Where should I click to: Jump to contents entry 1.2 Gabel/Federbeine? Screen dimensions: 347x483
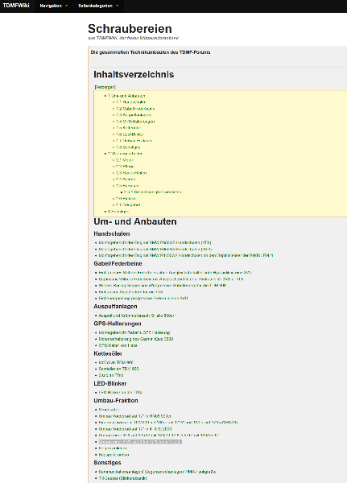point(135,109)
